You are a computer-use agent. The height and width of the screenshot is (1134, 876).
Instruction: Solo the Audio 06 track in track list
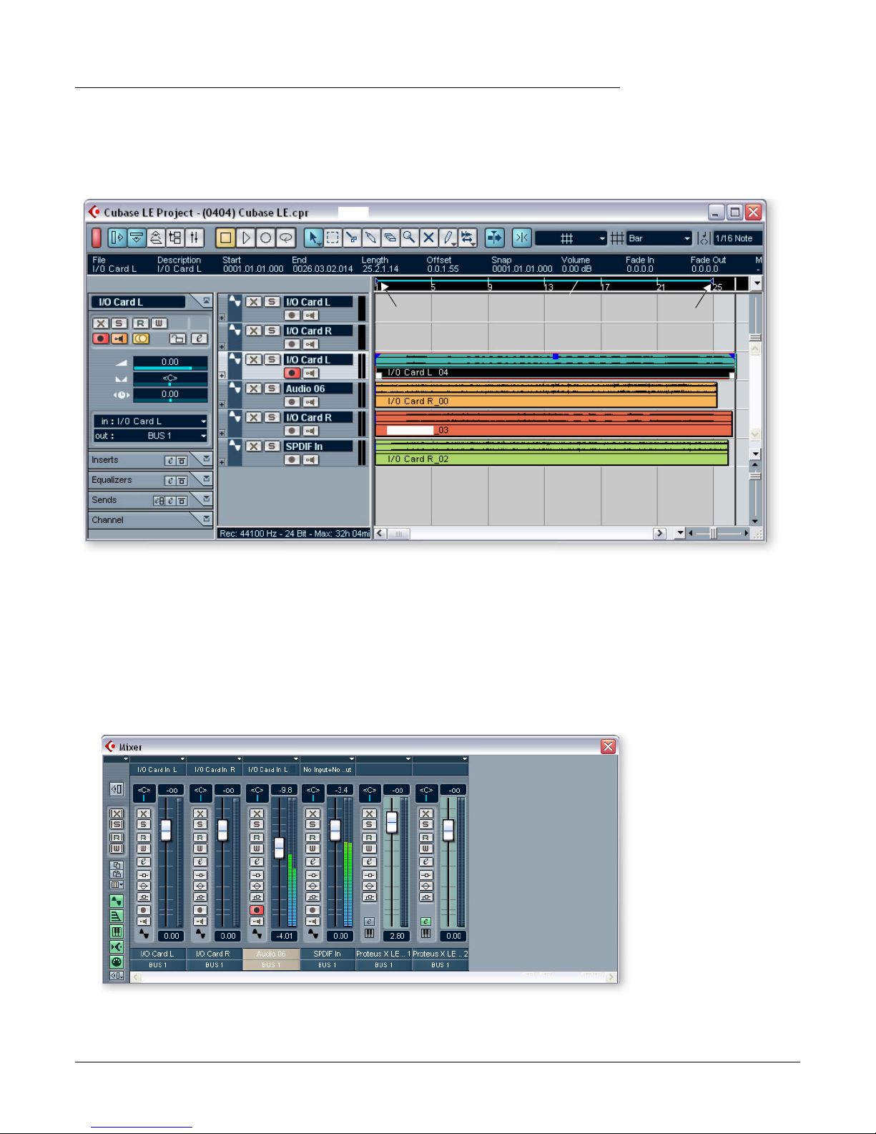pos(271,388)
